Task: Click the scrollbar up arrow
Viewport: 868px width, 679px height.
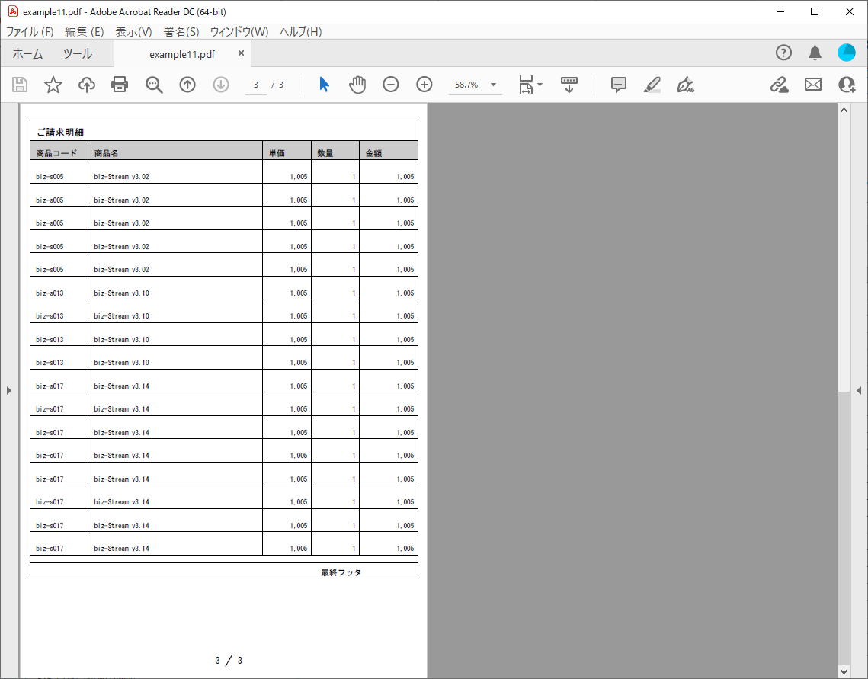Action: tap(844, 110)
